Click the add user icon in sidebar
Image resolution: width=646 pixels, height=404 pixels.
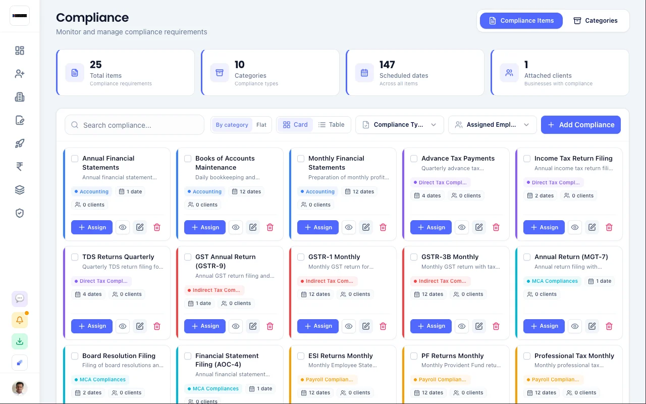point(20,74)
